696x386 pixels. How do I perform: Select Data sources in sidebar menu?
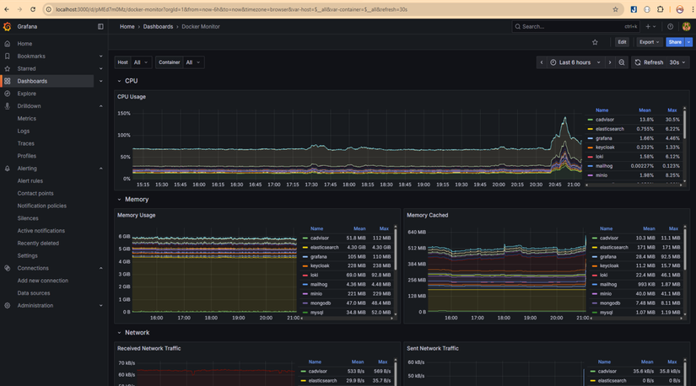(34, 293)
